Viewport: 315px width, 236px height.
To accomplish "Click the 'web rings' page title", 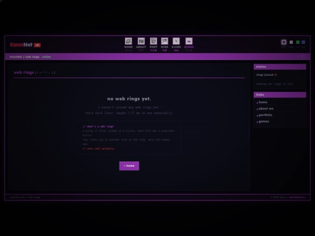I will coord(24,72).
